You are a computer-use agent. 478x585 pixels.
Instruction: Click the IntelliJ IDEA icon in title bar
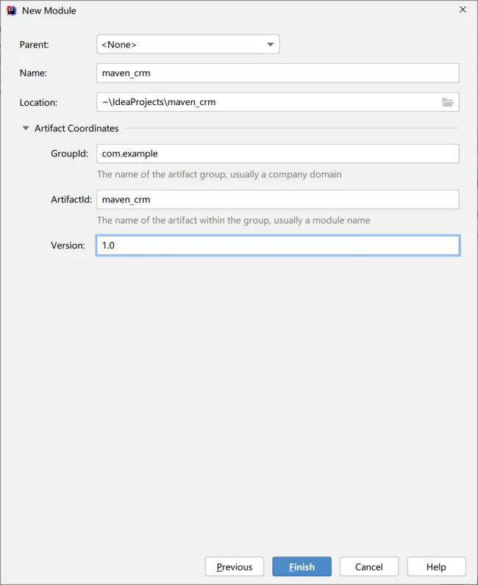[12, 10]
